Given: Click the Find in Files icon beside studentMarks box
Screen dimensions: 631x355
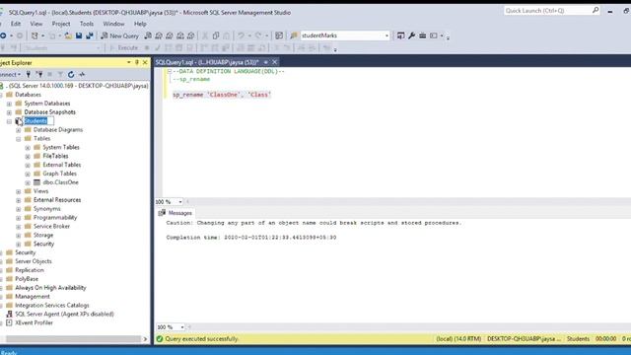Looking at the screenshot, I should (294, 35).
